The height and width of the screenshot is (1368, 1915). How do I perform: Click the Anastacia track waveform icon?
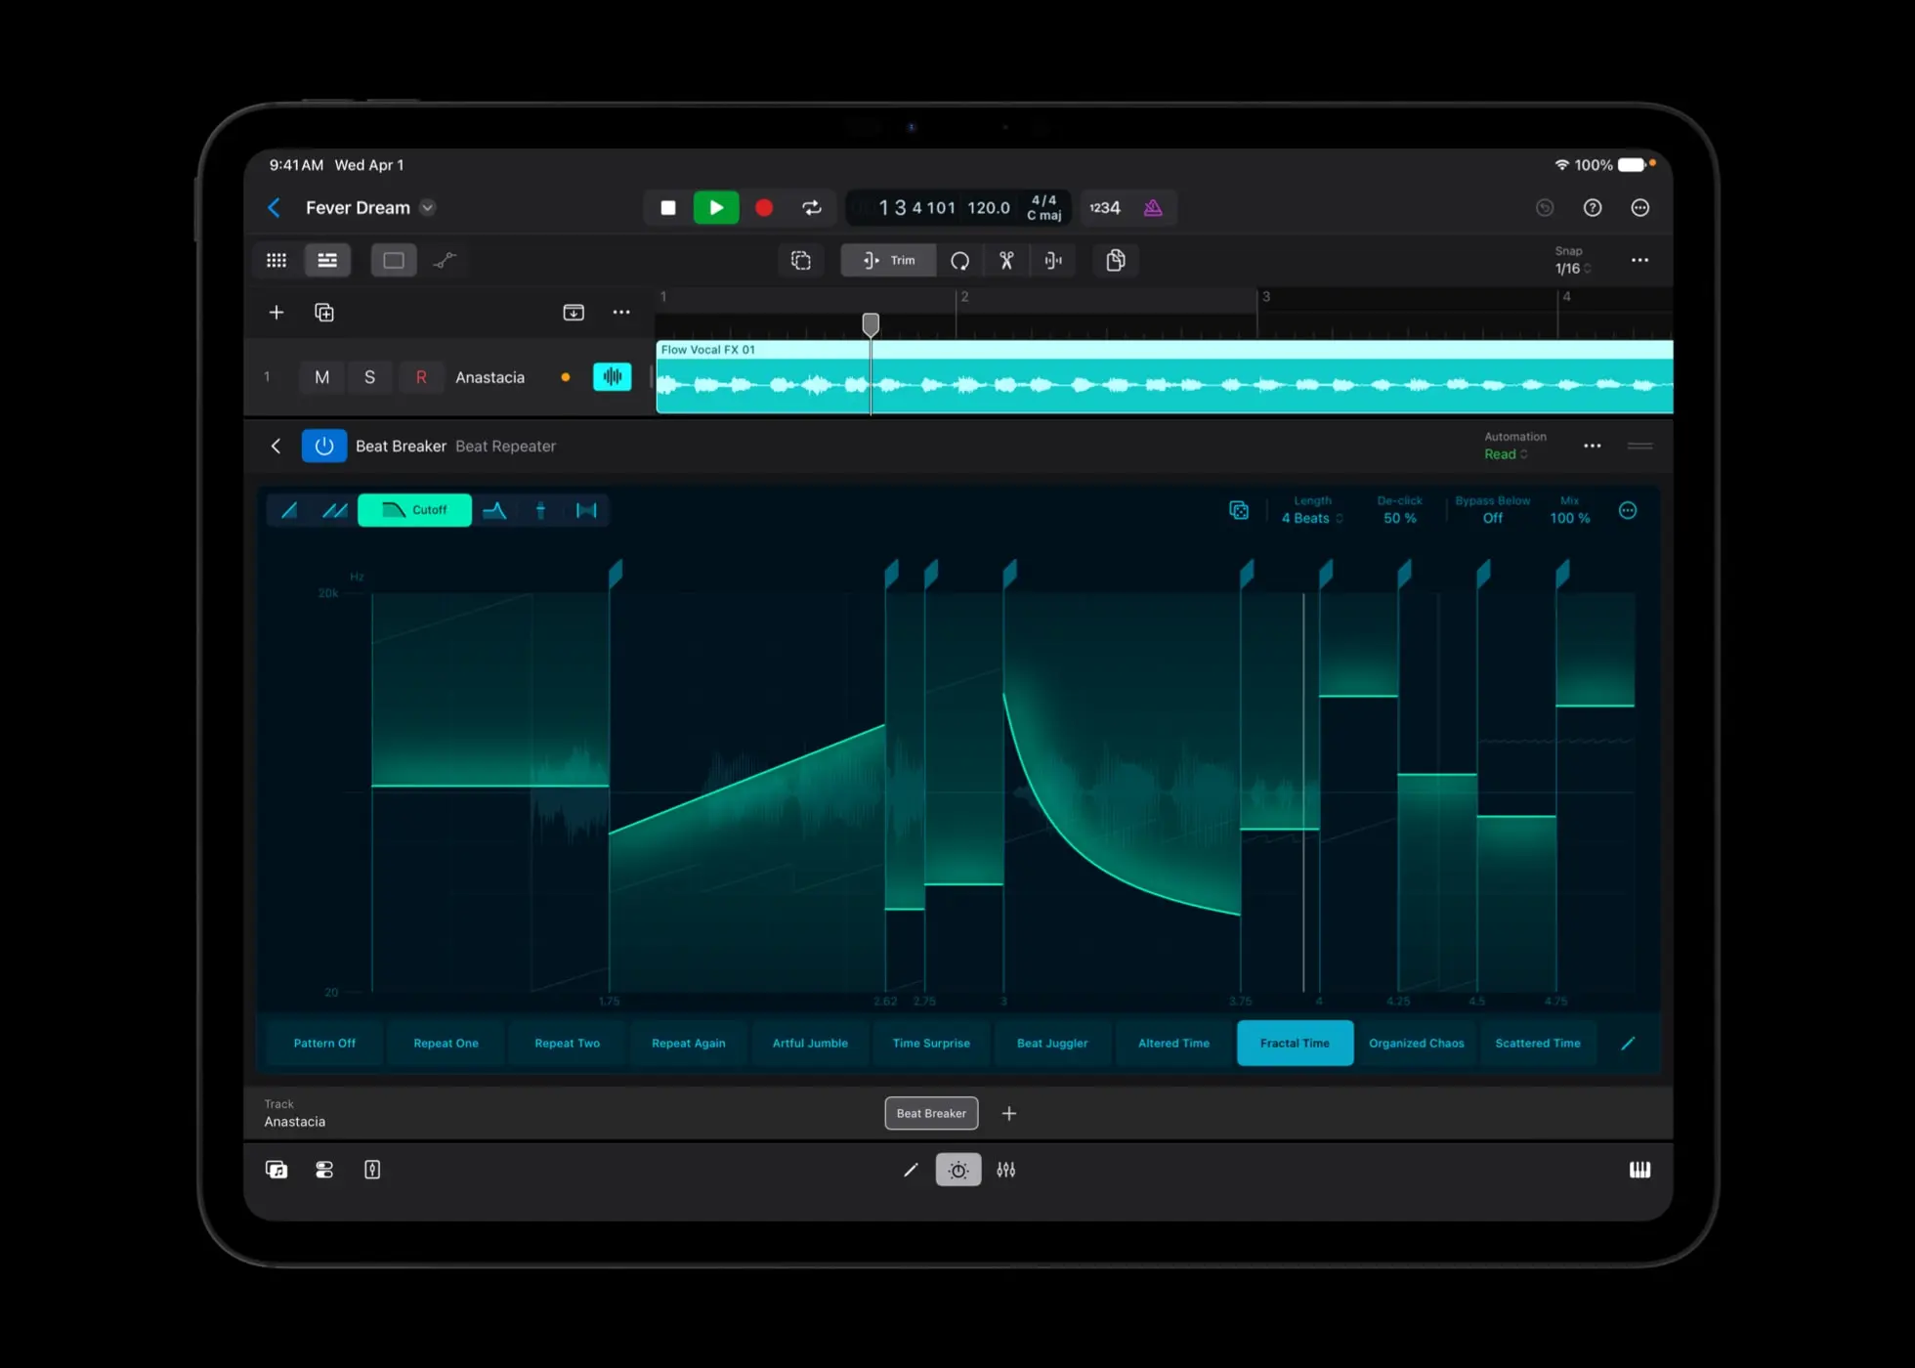click(x=613, y=377)
